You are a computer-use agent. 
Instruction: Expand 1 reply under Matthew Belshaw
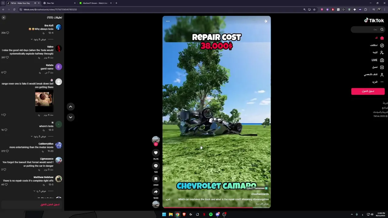(x=40, y=191)
